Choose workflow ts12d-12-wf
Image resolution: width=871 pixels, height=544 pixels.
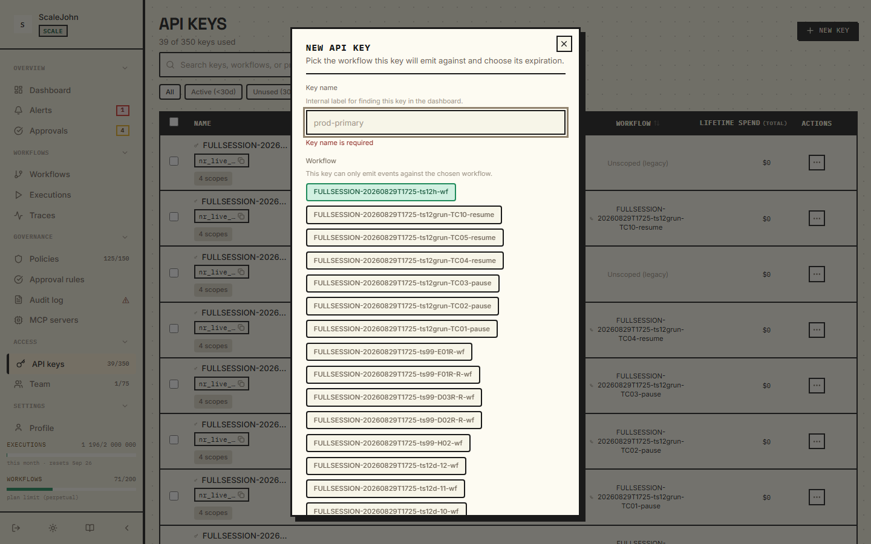(386, 465)
